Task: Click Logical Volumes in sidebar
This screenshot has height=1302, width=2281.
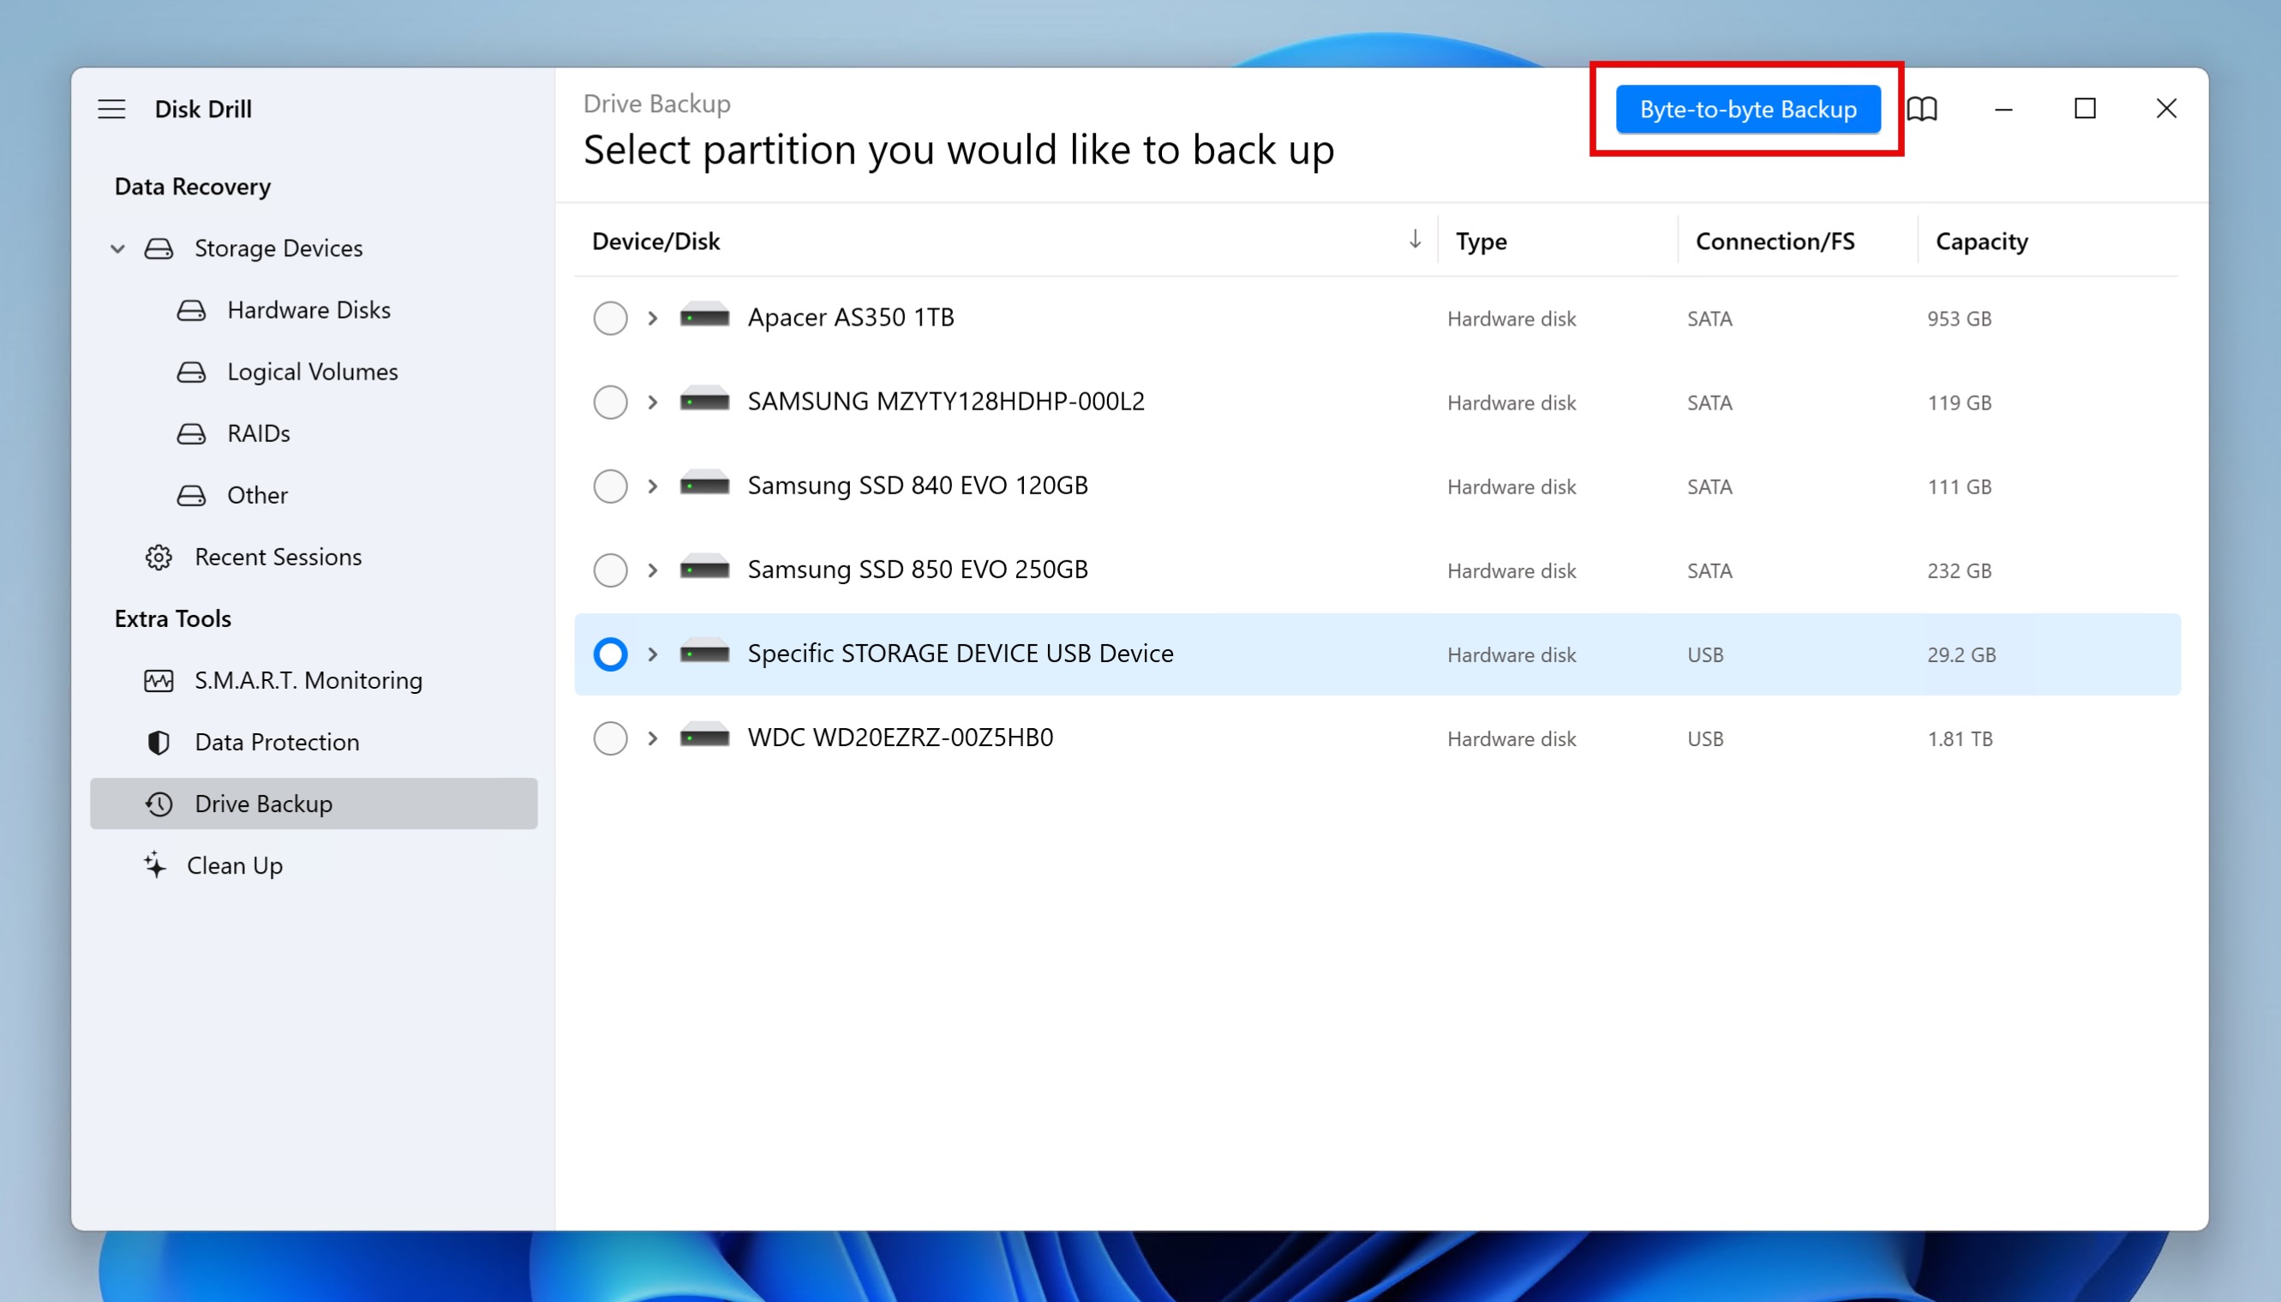Action: point(312,372)
